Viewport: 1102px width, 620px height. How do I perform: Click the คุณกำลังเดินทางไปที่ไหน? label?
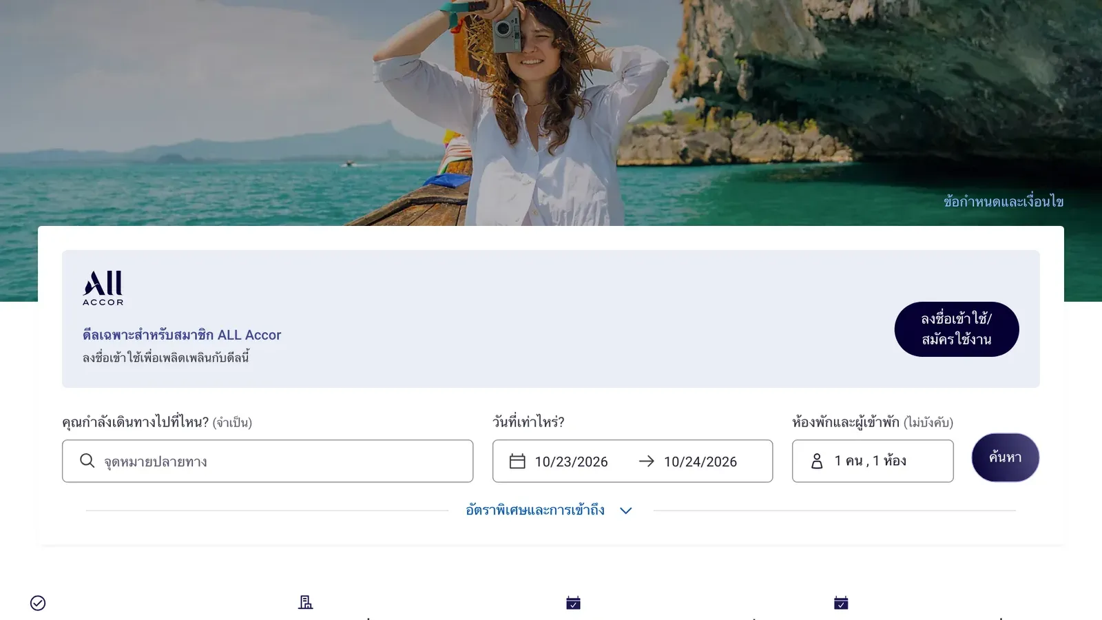[x=135, y=422]
